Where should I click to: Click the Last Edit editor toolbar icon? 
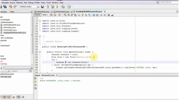[x=51, y=15]
